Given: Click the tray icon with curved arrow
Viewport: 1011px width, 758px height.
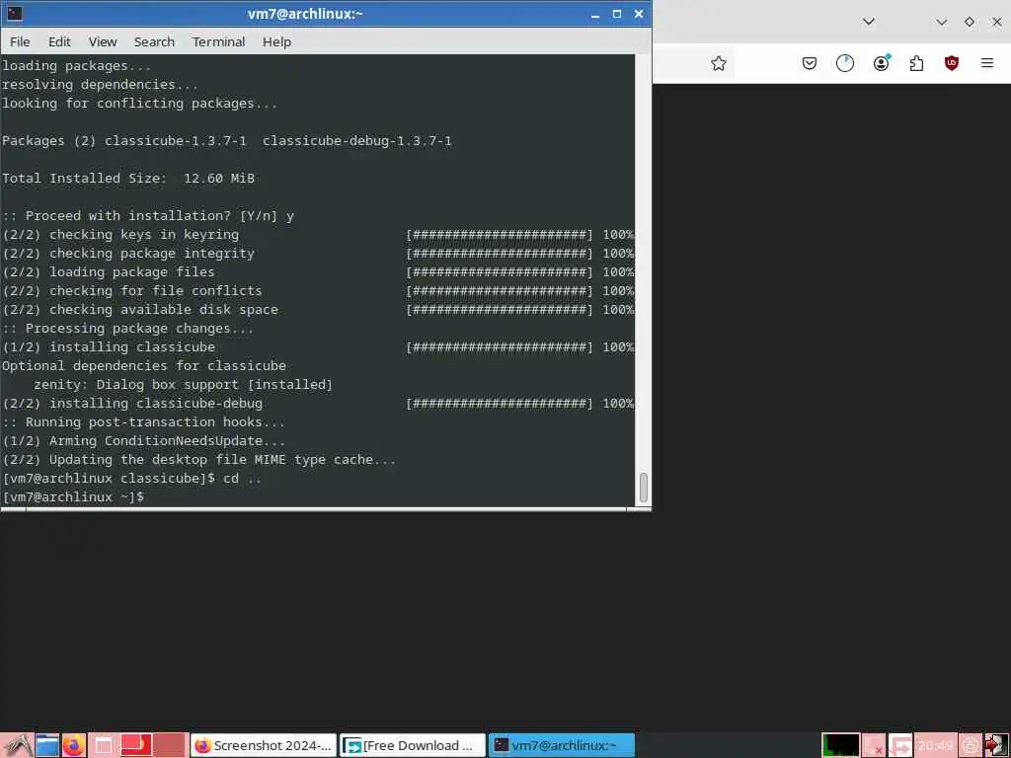Looking at the screenshot, I should (900, 746).
